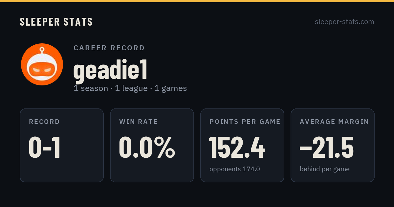This screenshot has height=207, width=394.
Task: Click the POINTS PER GAME label text
Action: (x=245, y=122)
